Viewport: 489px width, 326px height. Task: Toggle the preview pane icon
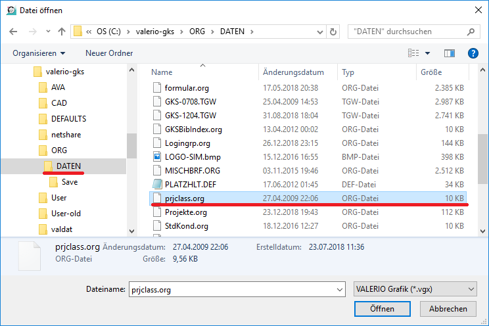[450, 53]
